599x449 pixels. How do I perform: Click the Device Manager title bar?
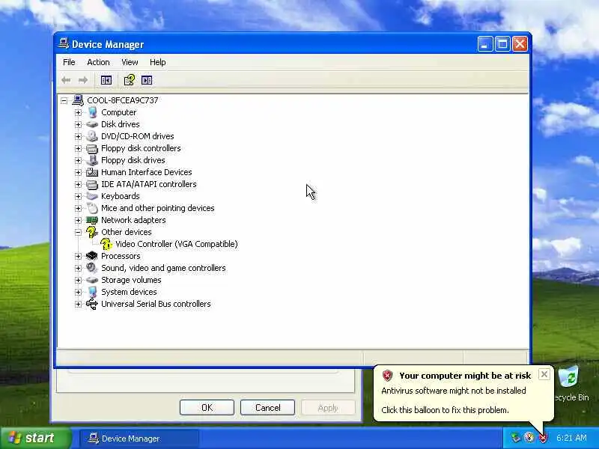[267, 44]
